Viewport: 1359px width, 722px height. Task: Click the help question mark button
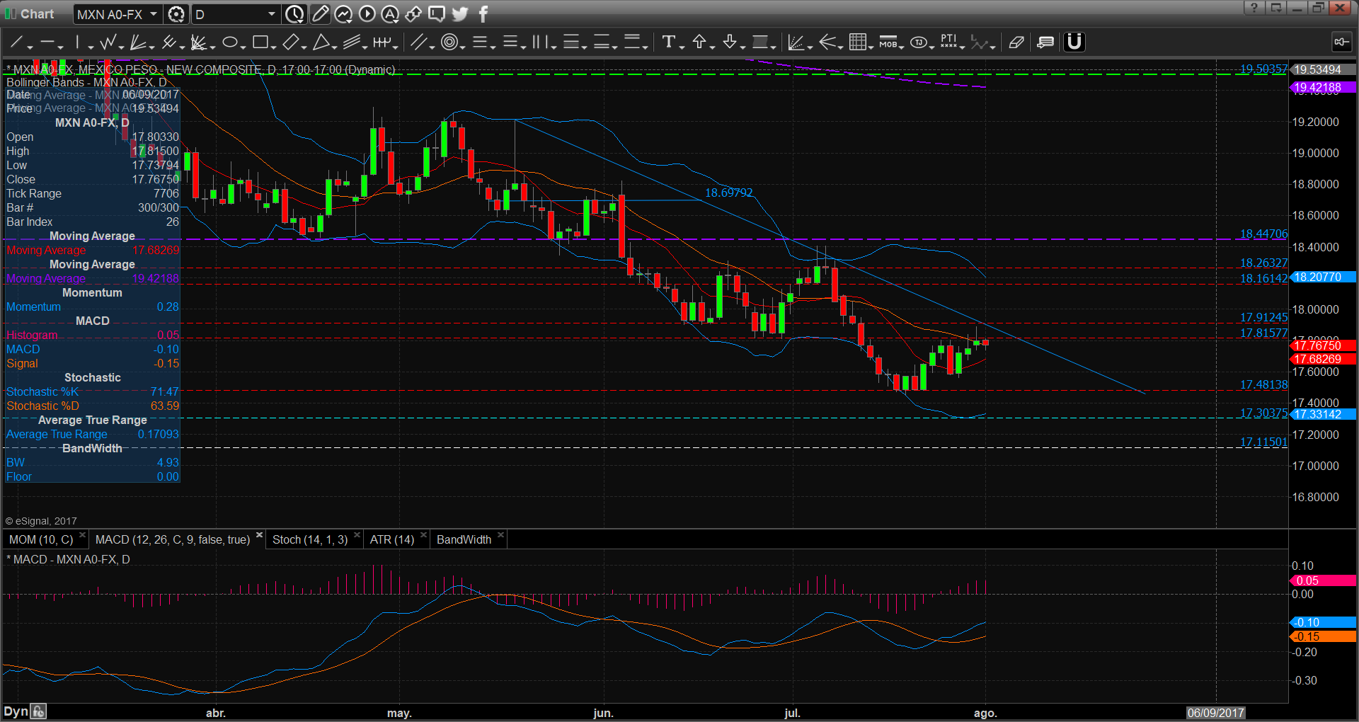(1254, 8)
